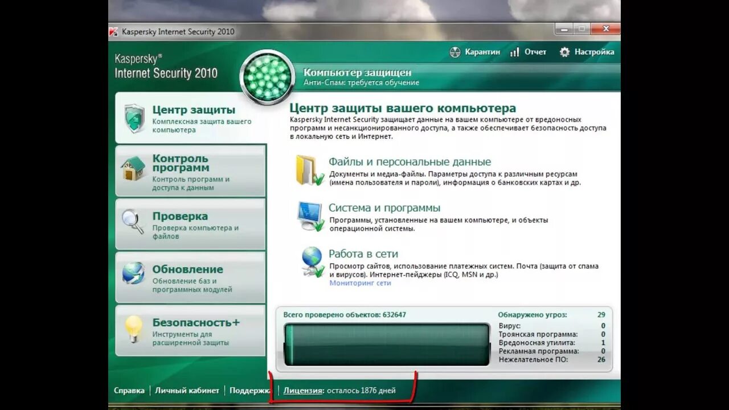Click the 'Компьютер защищен' status text

pos(357,72)
